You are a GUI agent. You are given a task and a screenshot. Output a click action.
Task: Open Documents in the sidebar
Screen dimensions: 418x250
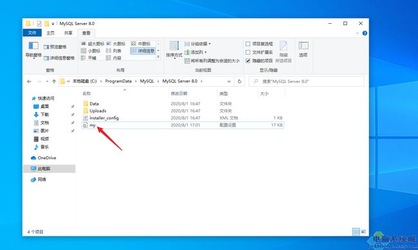[41, 123]
